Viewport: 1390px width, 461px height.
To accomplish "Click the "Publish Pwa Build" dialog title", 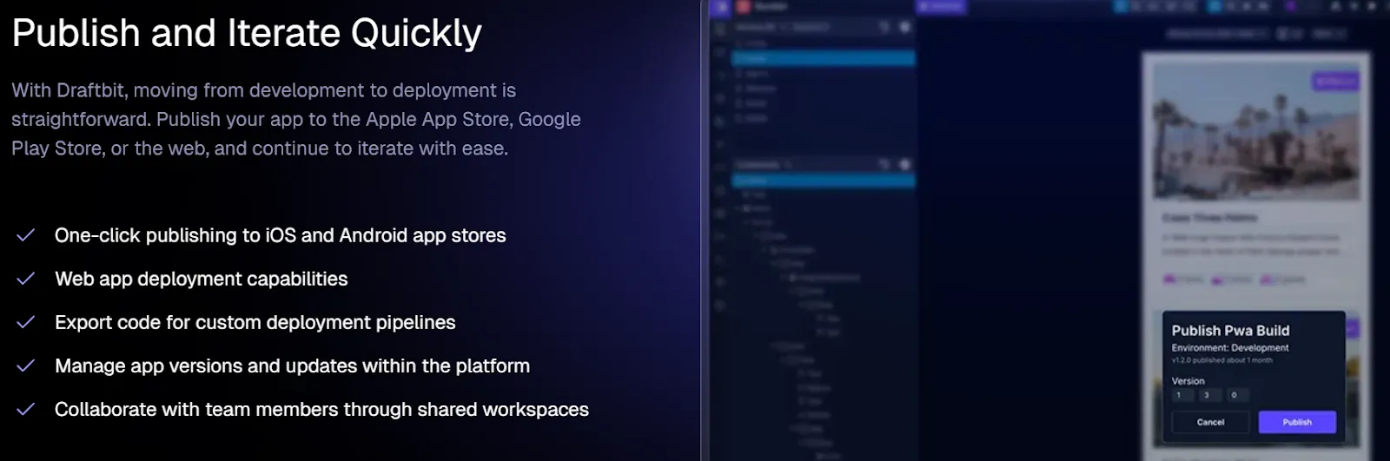I will click(1230, 331).
